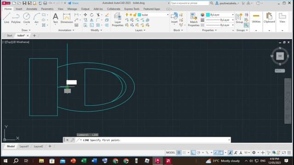The image size is (294, 165).
Task: Activate Match Properties tool
Action: pyautogui.click(x=193, y=20)
